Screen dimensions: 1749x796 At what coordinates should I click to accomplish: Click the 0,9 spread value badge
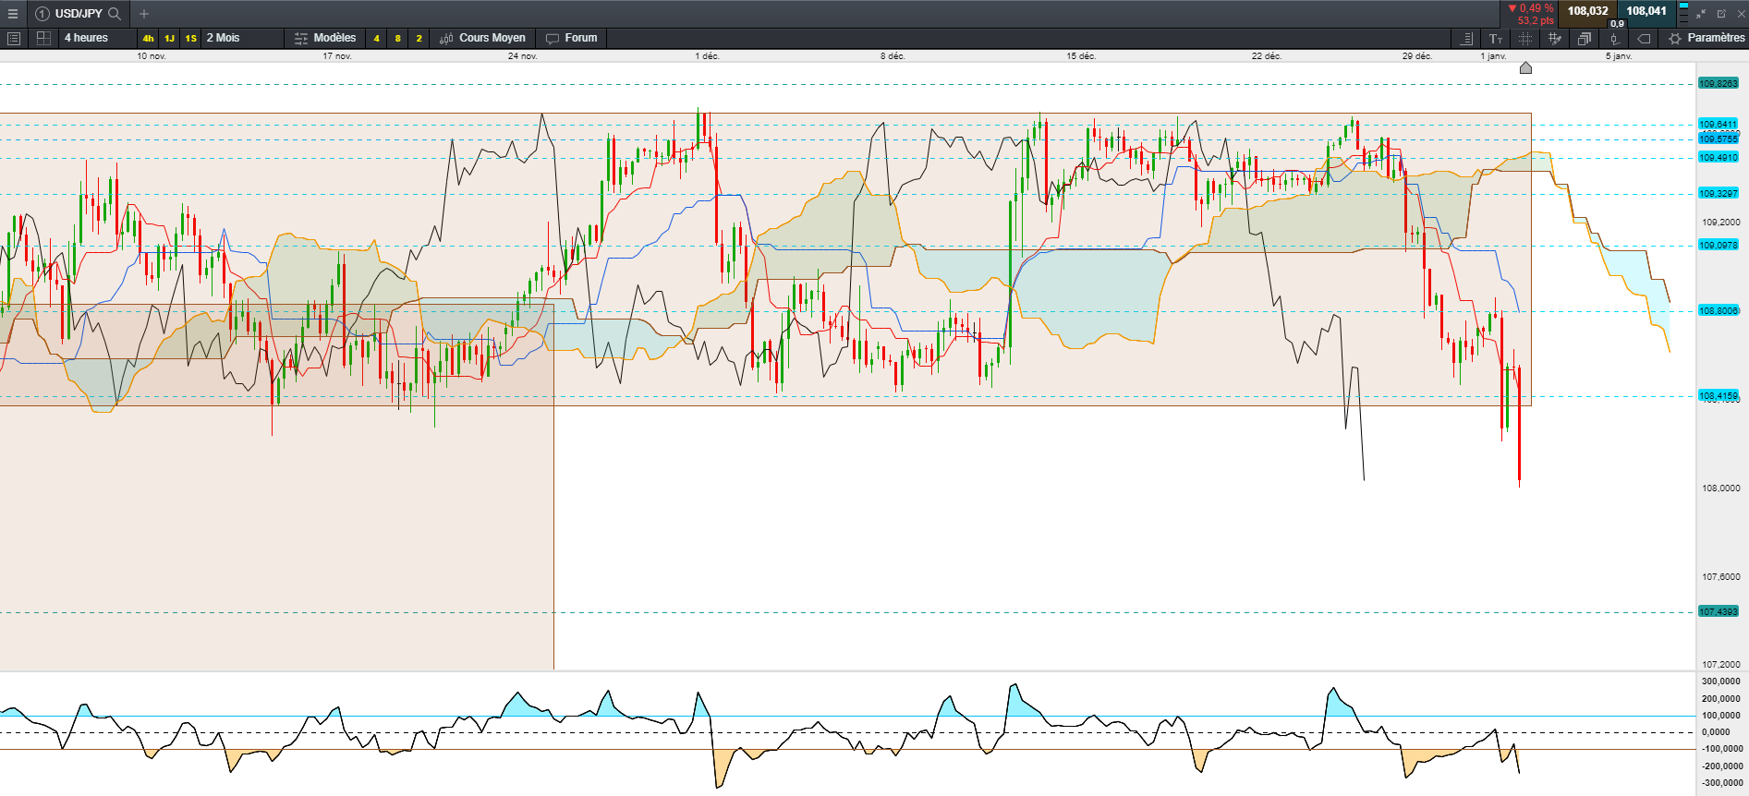1617,24
